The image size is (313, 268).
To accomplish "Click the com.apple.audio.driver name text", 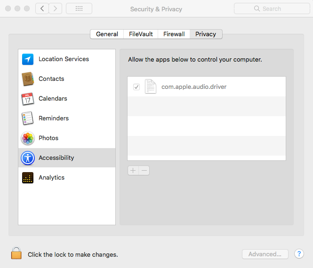I will coord(194,87).
